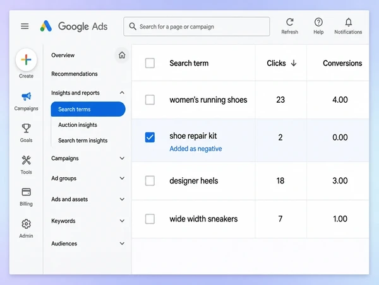Click the 4.00 conversions value

340,100
